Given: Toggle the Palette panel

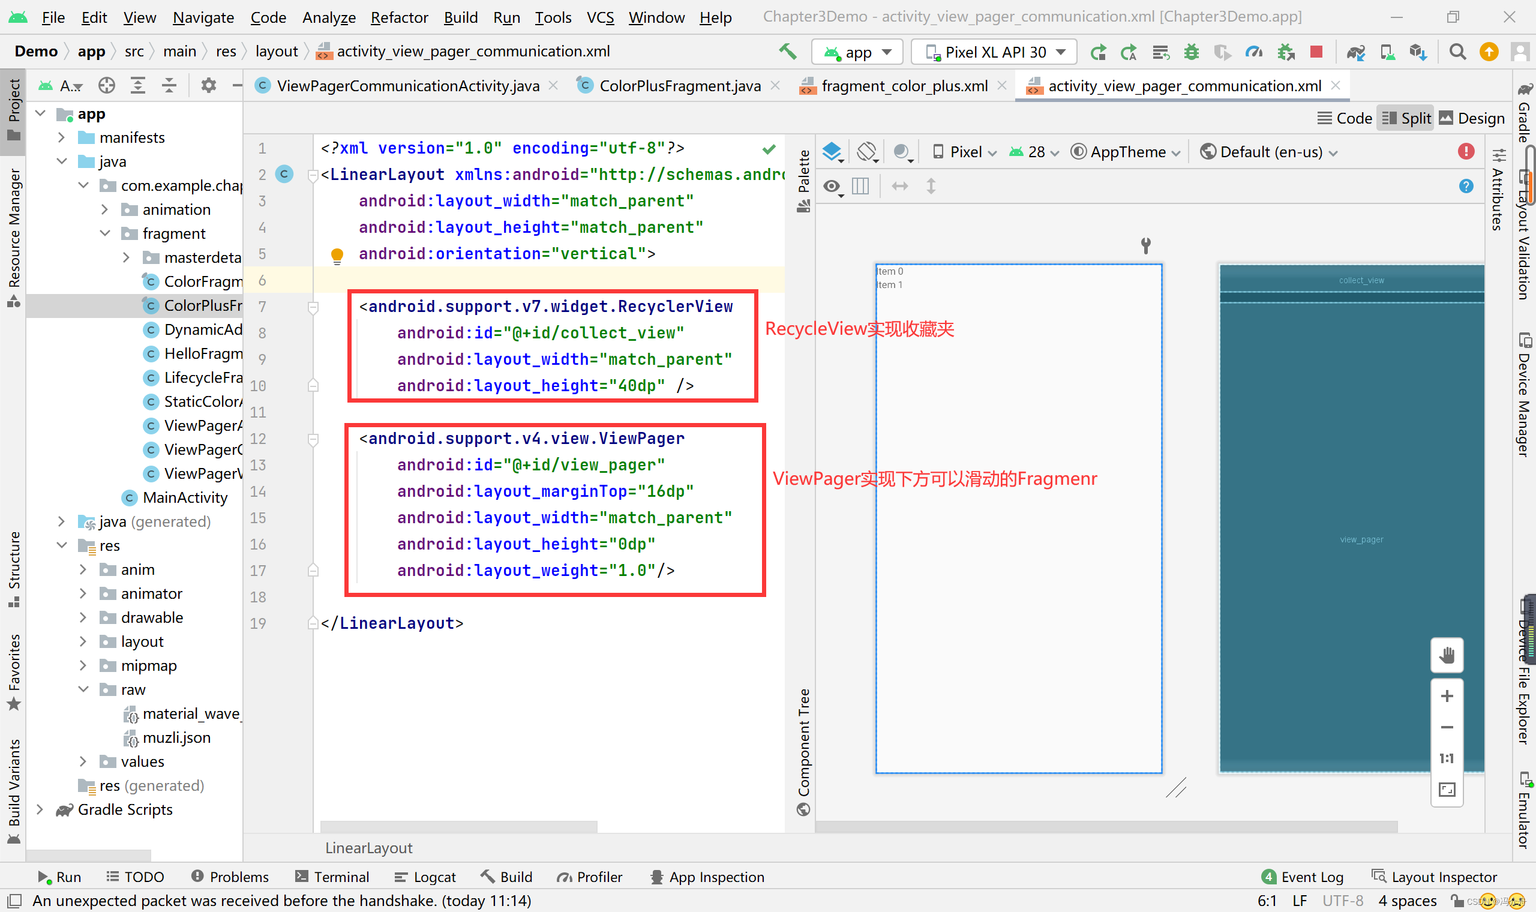Looking at the screenshot, I should coord(803,180).
